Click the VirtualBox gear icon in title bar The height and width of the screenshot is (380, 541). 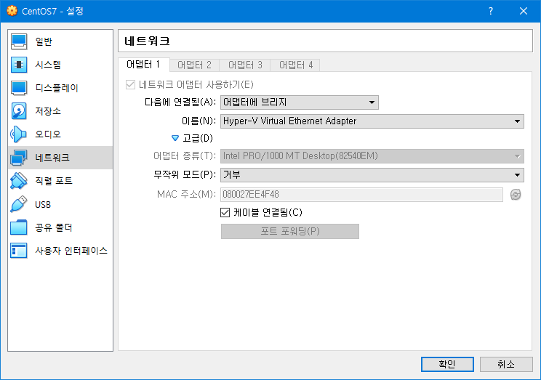(x=12, y=11)
